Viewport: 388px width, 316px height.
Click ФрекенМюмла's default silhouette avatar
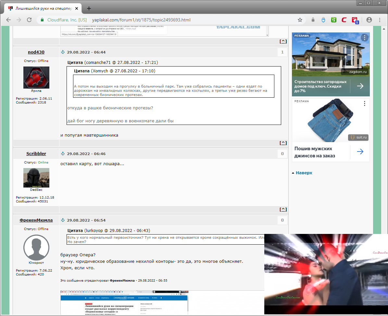pos(36,248)
